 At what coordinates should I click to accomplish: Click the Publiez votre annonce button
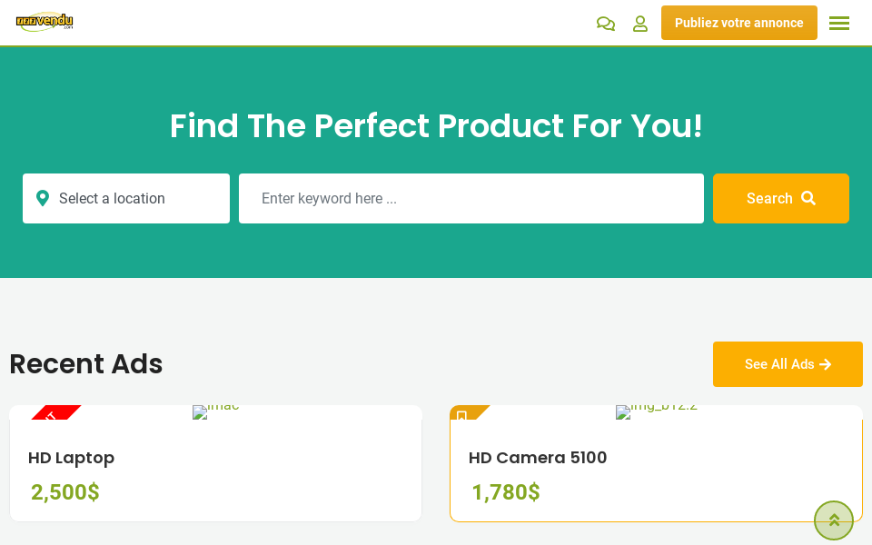coord(738,23)
